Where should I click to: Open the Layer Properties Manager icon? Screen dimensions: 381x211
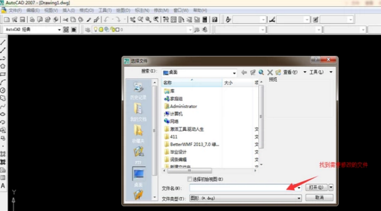[x=88, y=30]
